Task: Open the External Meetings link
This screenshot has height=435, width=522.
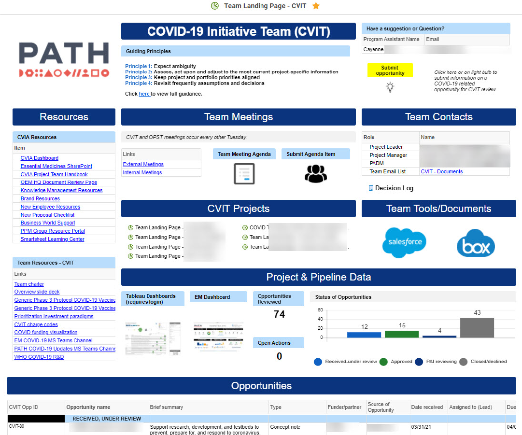Action: pos(143,165)
